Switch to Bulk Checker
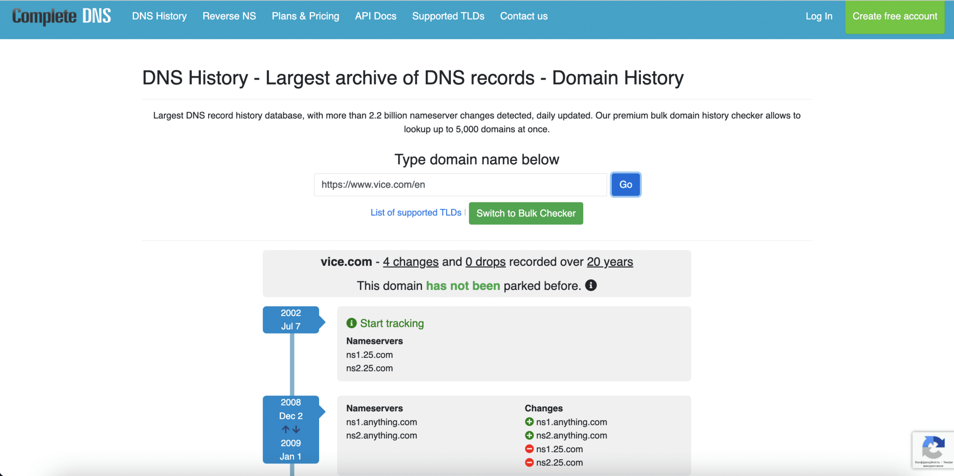Viewport: 954px width, 476px height. [525, 213]
